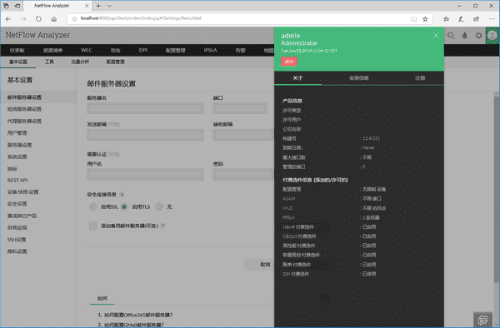
Task: Open the add notes pen tool
Action: [461, 19]
